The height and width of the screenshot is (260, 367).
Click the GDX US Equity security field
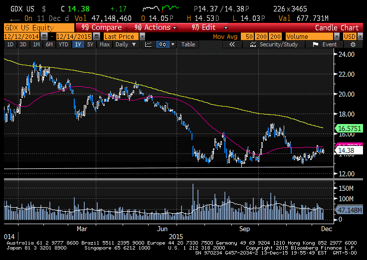pyautogui.click(x=39, y=27)
